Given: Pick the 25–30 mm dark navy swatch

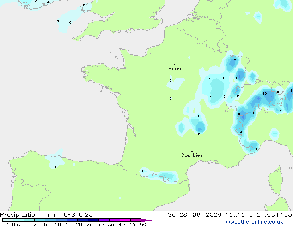Looking at the screenshot, I should pos(93,220).
